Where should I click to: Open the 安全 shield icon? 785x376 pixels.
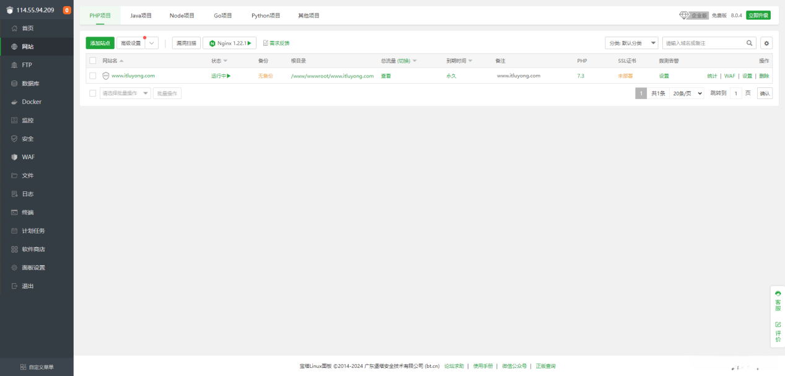tap(15, 139)
